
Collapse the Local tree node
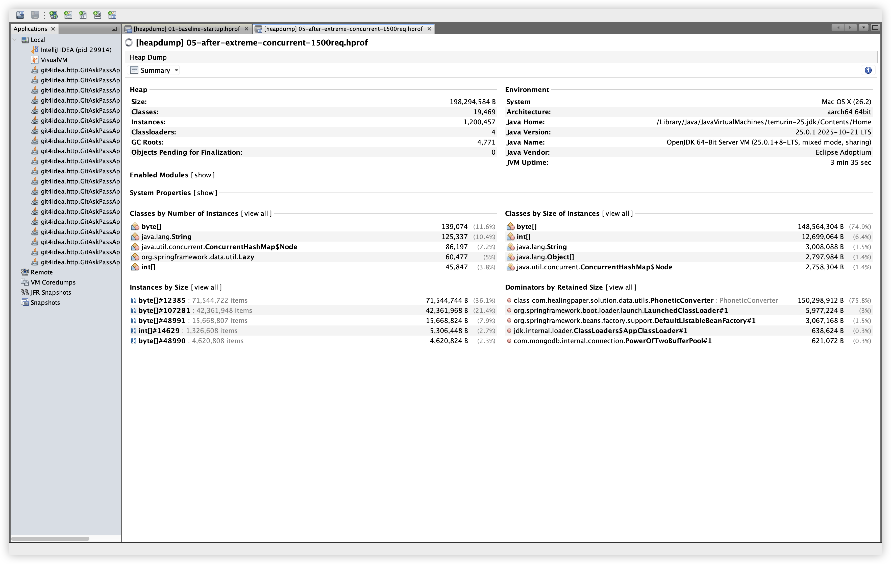click(15, 40)
